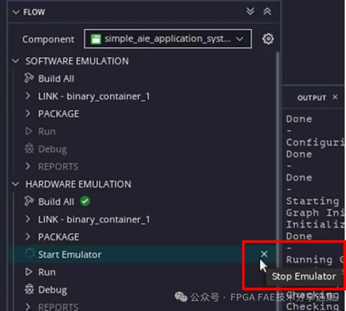Click the Hardware Emulation Debug bug icon
346x311 pixels.
pyautogui.click(x=29, y=290)
